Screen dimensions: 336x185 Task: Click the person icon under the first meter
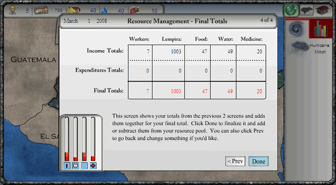coord(67,165)
